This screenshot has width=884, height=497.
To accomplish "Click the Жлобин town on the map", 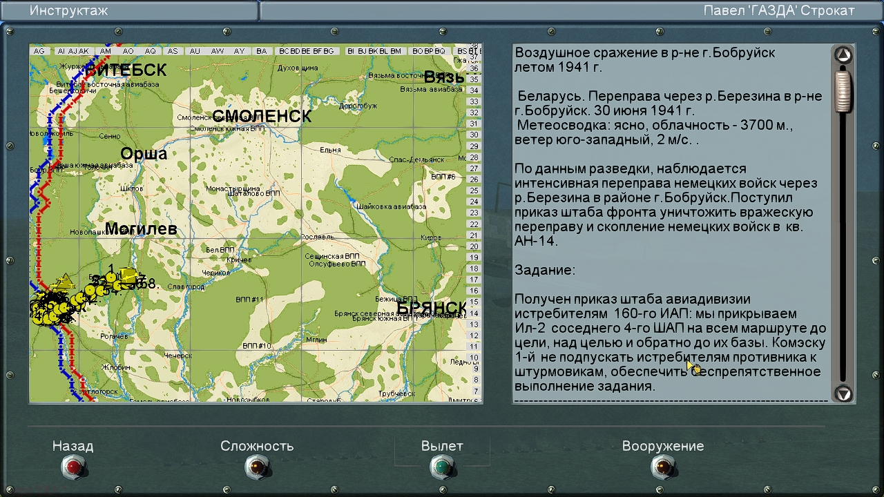I will click(x=115, y=367).
